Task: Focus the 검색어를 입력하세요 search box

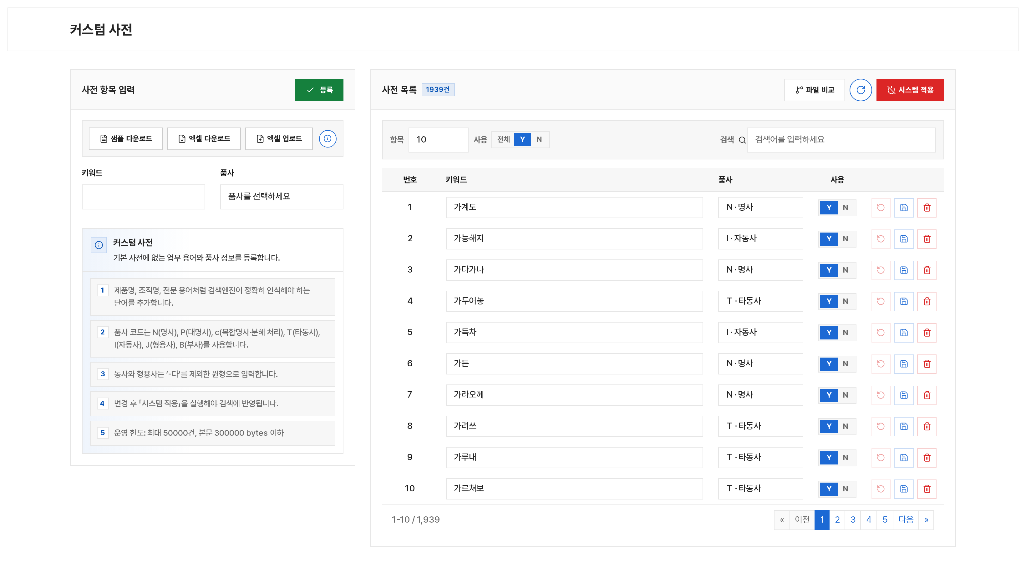Action: [841, 140]
